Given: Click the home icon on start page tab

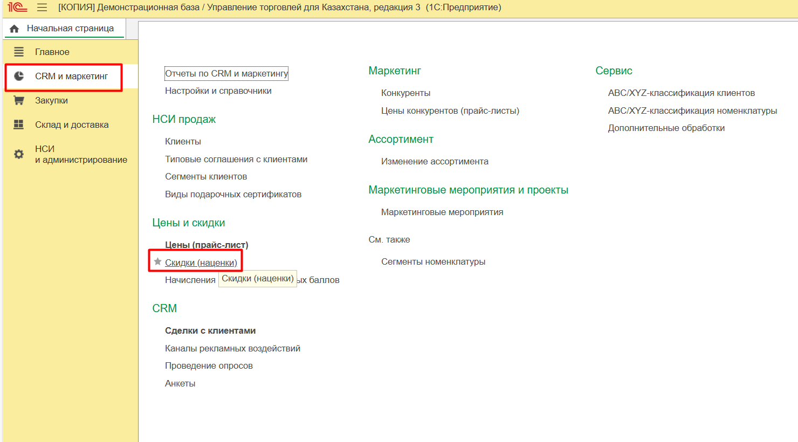Looking at the screenshot, I should [15, 29].
